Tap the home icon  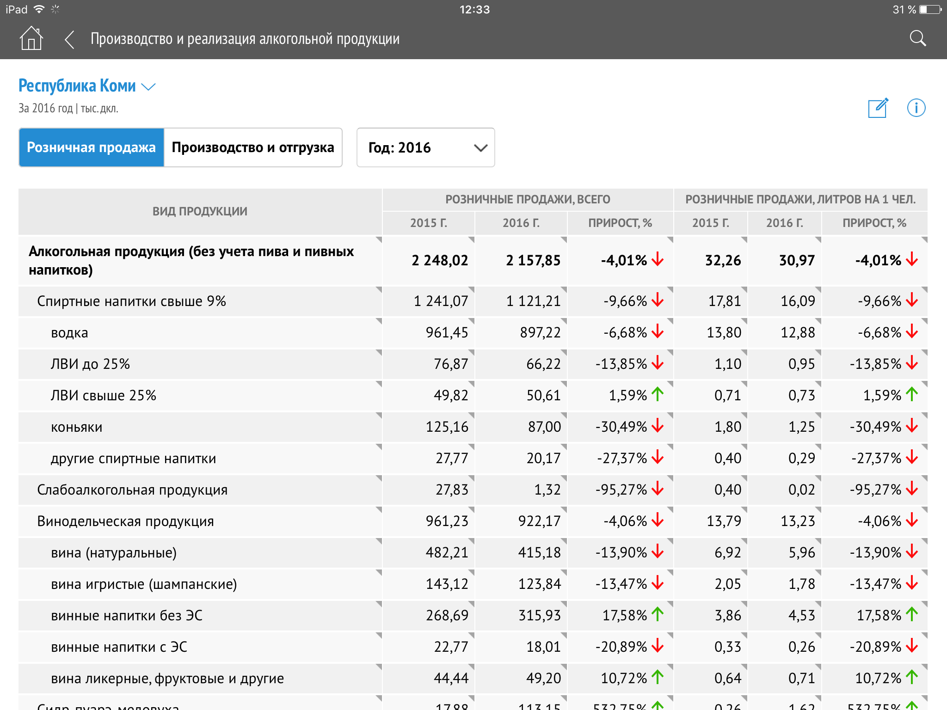coord(31,39)
